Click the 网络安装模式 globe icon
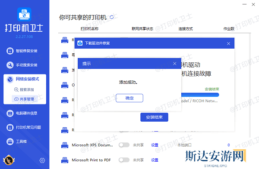Viewport: 259px width, 169px height. [10, 79]
